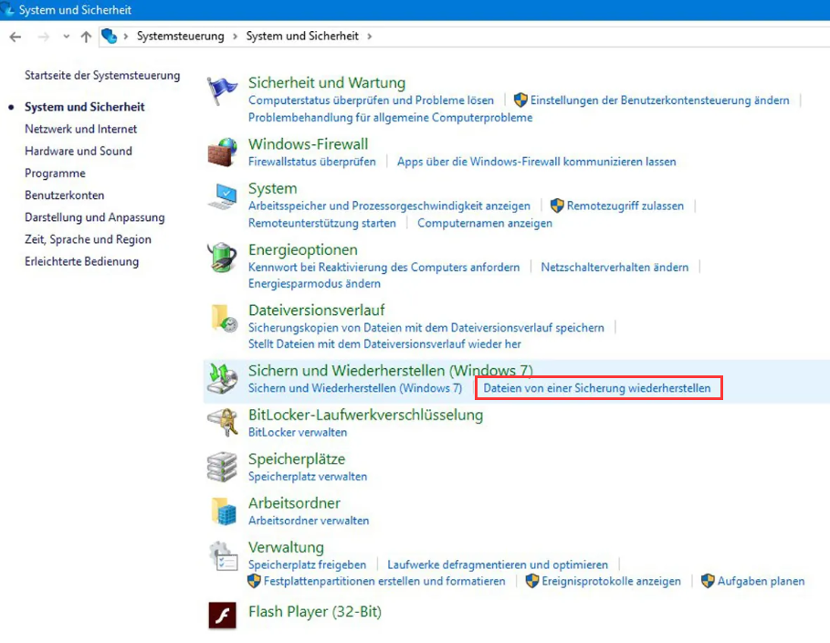The height and width of the screenshot is (643, 830).
Task: Select Netzwerk und Internet in sidebar
Action: click(80, 129)
